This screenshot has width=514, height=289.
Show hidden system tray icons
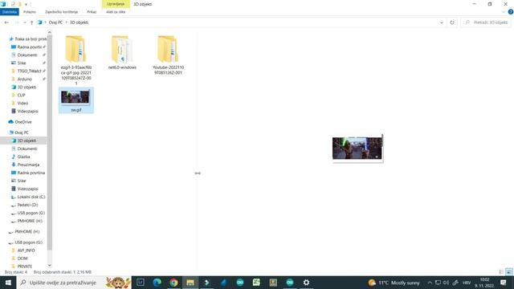point(430,283)
